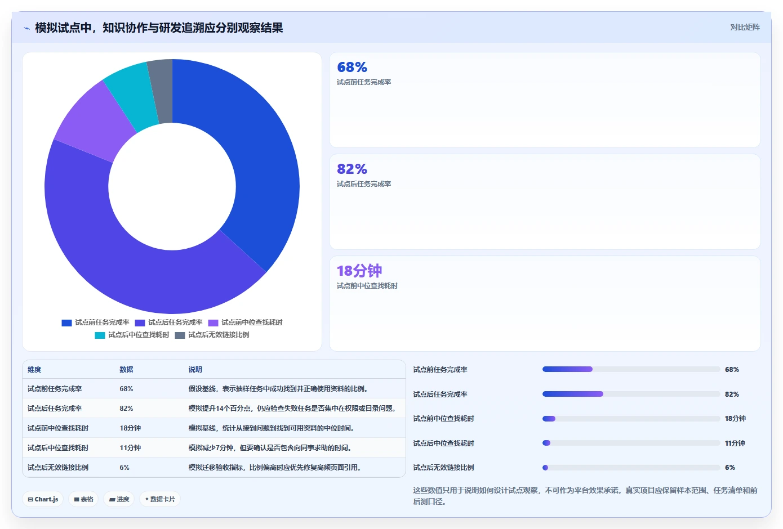This screenshot has width=783, height=529.
Task: Click the 18分钟 value in table
Action: click(130, 428)
